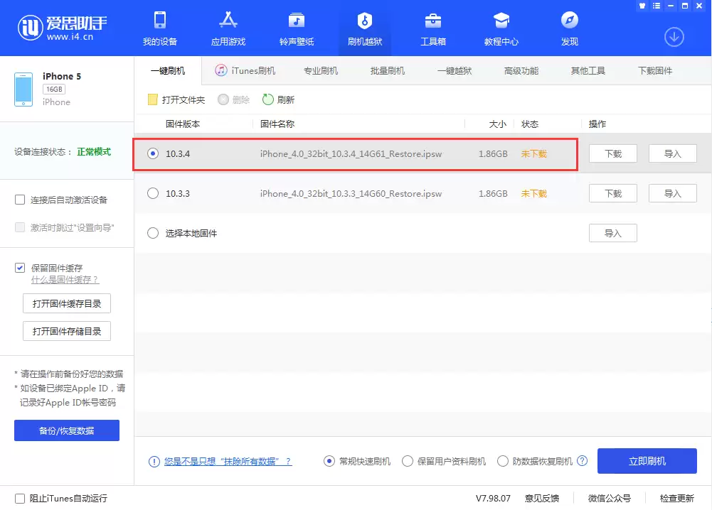The height and width of the screenshot is (510, 712).
Task: Open 工具箱 toolbox icon
Action: point(432,21)
